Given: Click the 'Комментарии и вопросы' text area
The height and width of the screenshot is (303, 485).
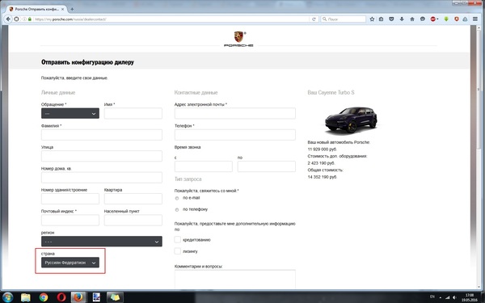Looking at the screenshot, I should pos(234,280).
